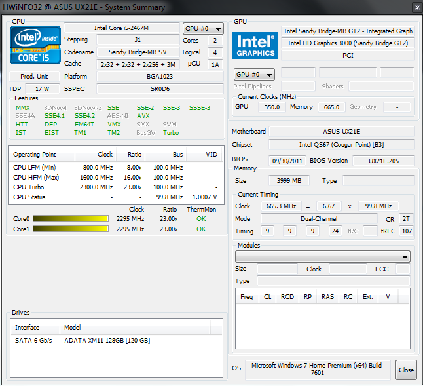Click the Prod. Unit button
This screenshot has width=423, height=386.
click(x=34, y=77)
